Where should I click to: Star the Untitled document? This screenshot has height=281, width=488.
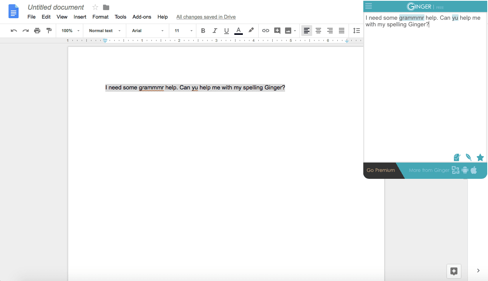(x=95, y=7)
